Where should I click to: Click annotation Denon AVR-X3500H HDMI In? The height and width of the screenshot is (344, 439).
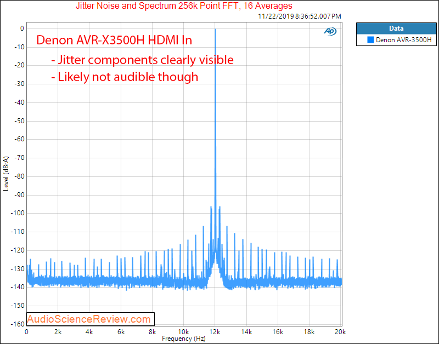(x=114, y=40)
